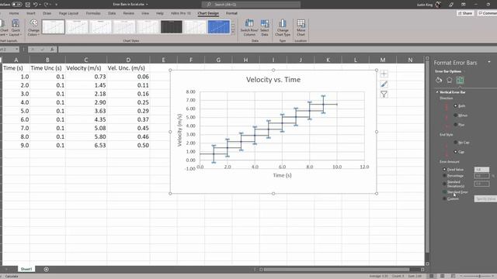This screenshot has height=279, width=497.
Task: Select the Minus direction radio button
Action: (456, 115)
